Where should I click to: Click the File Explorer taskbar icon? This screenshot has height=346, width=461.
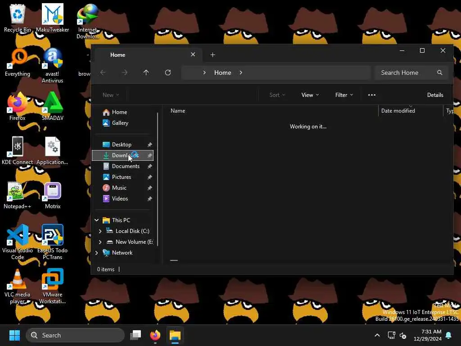pos(175,335)
